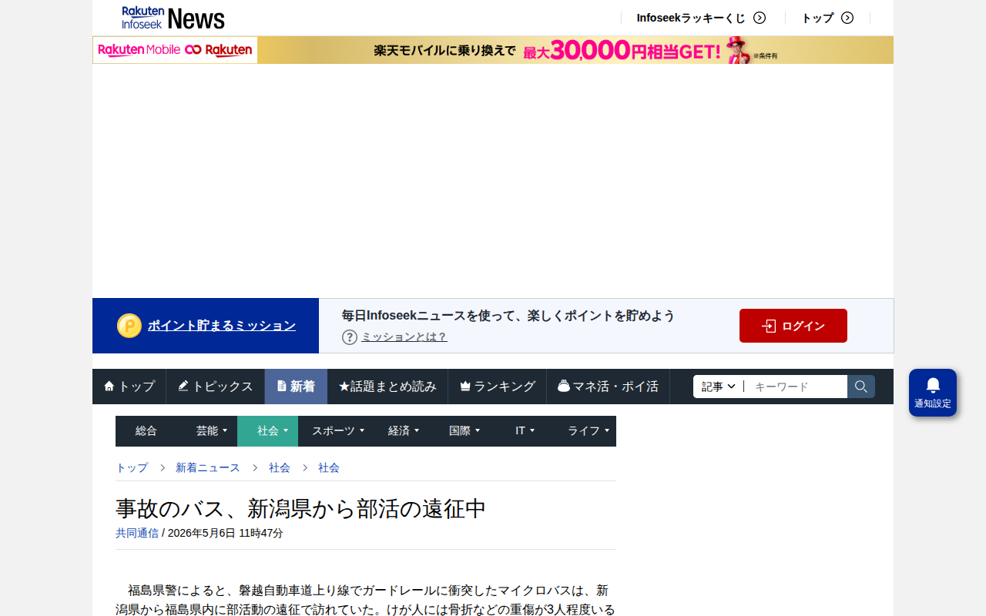Click the arrow icon beside header トップ
The width and height of the screenshot is (986, 616).
[847, 18]
